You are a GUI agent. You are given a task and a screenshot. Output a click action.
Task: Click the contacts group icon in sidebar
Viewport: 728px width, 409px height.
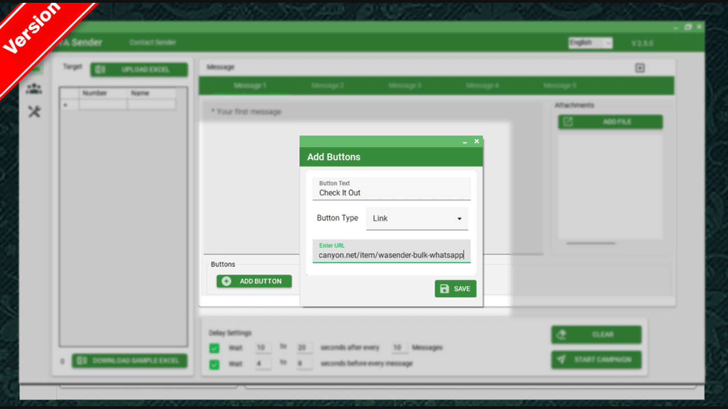pyautogui.click(x=34, y=89)
